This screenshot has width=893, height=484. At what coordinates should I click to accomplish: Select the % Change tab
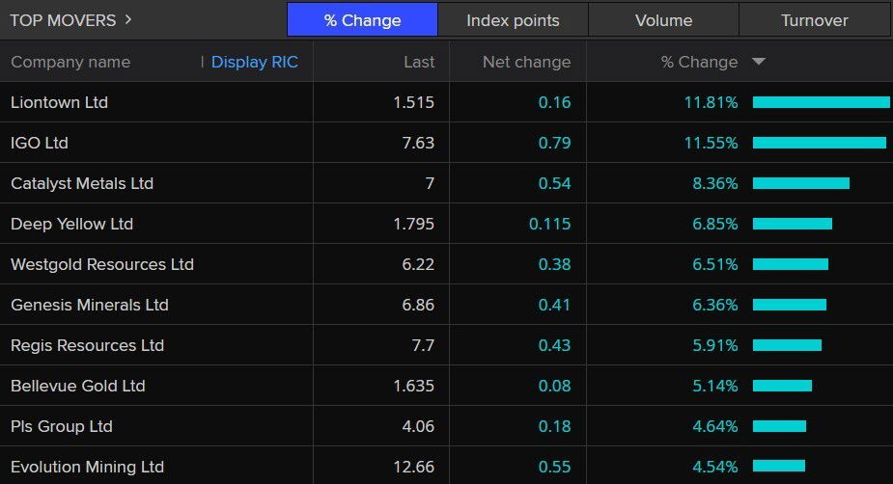362,20
